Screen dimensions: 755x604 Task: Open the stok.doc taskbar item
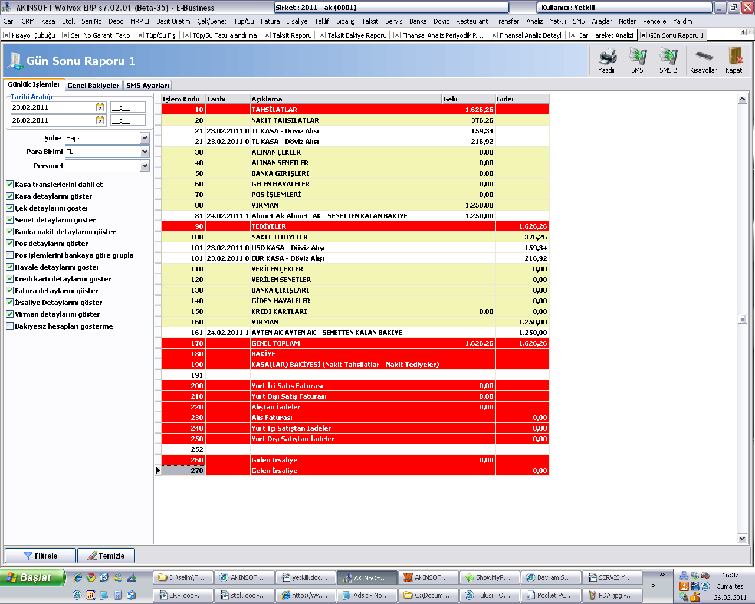pyautogui.click(x=244, y=595)
